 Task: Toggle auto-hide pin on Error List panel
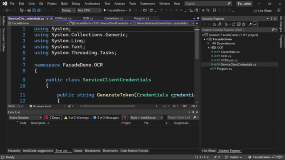click(x=193, y=112)
